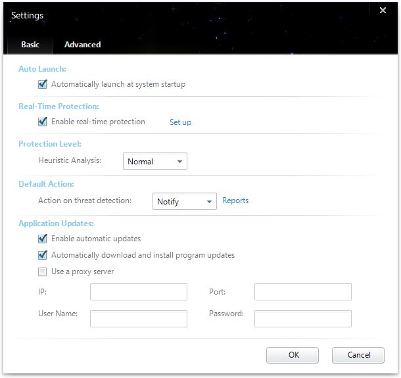Image resolution: width=401 pixels, height=378 pixels.
Task: Click the Notify dropdown arrow
Action: [208, 202]
